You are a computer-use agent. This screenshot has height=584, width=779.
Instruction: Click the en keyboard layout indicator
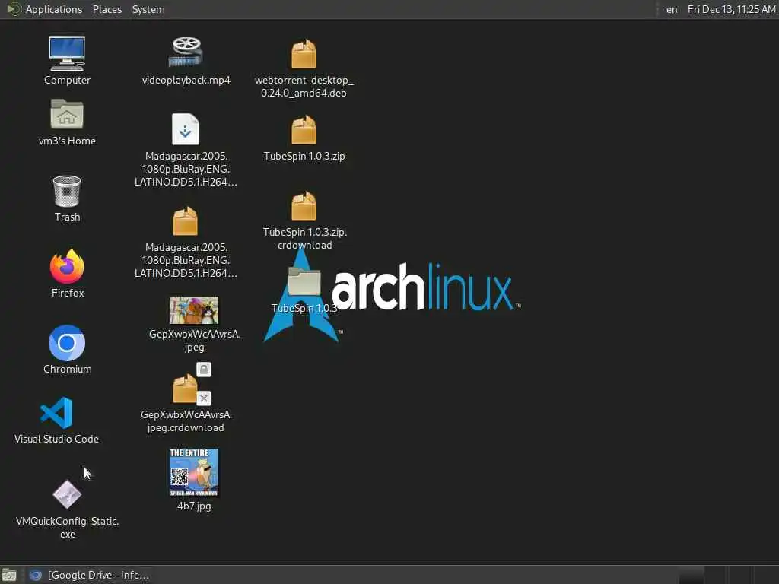click(672, 9)
